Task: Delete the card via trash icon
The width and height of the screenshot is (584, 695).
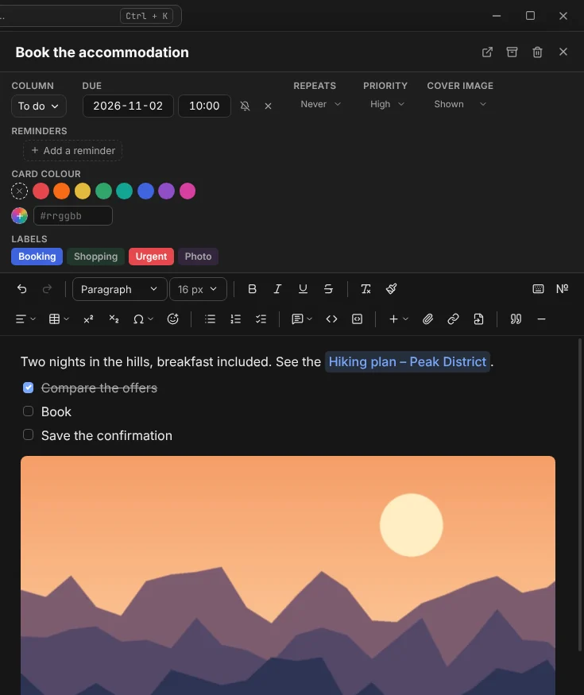Action: click(x=537, y=52)
